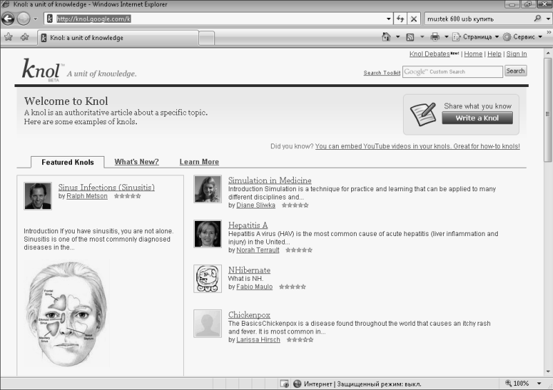553x390 pixels.
Task: Click the Интернет security zone globe icon
Action: 297,384
